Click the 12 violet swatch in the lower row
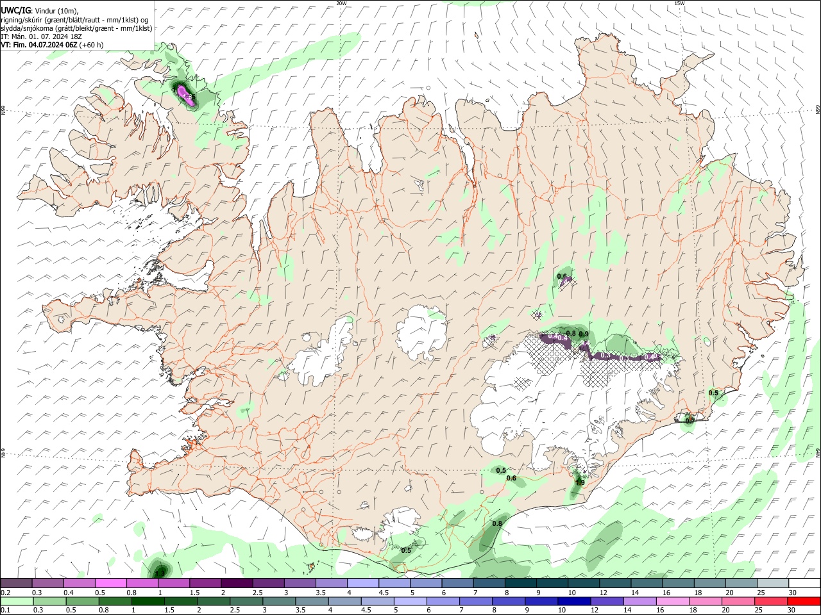This screenshot has height=615, width=821. pyautogui.click(x=607, y=601)
